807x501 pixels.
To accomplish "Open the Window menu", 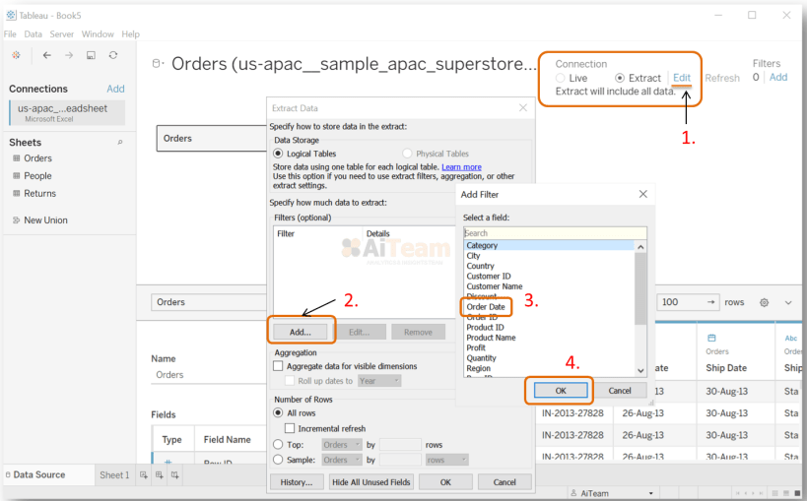I will click(98, 33).
